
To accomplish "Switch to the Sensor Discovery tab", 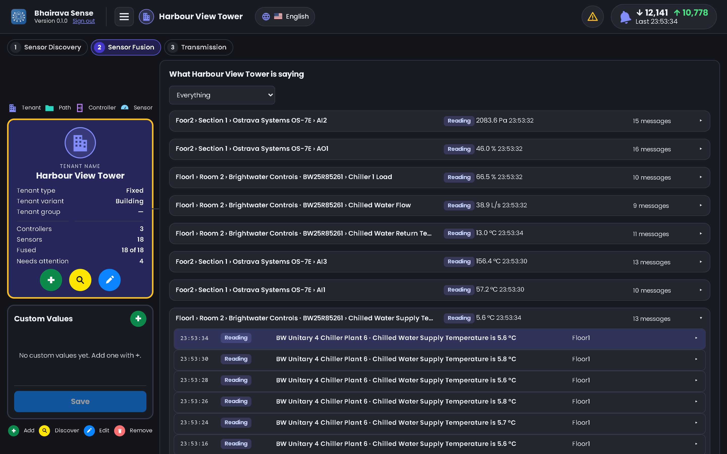I will coord(47,47).
